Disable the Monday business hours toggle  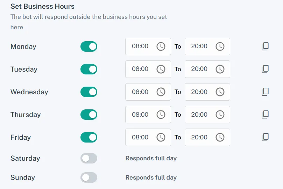[x=89, y=46]
